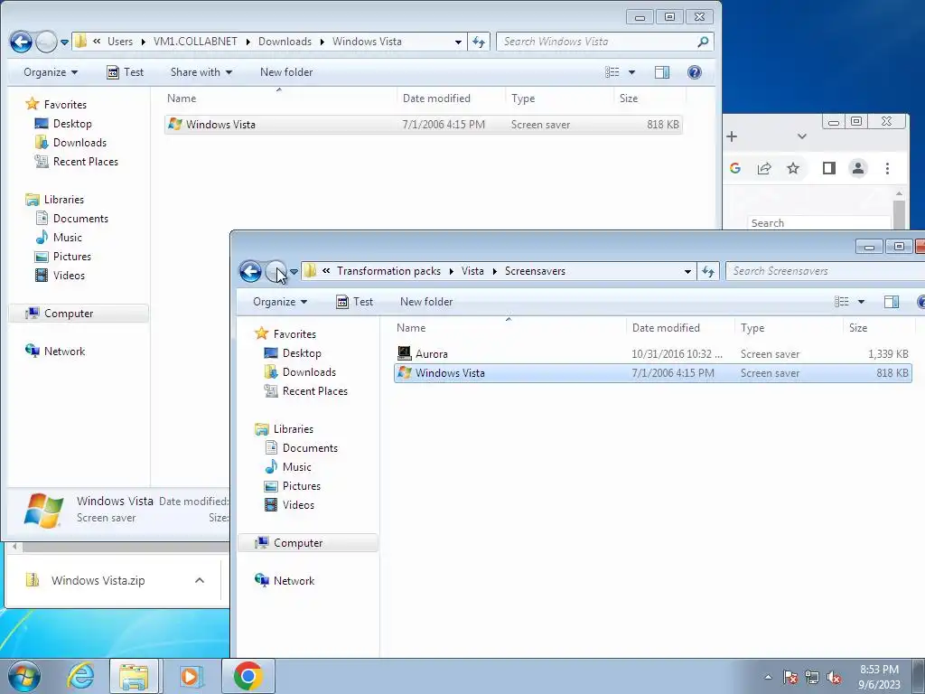The width and height of the screenshot is (925, 694).
Task: Change view icon in Screensavers window
Action: tap(842, 302)
